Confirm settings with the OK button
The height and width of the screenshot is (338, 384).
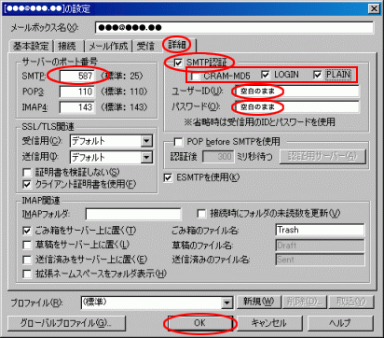[199, 323]
